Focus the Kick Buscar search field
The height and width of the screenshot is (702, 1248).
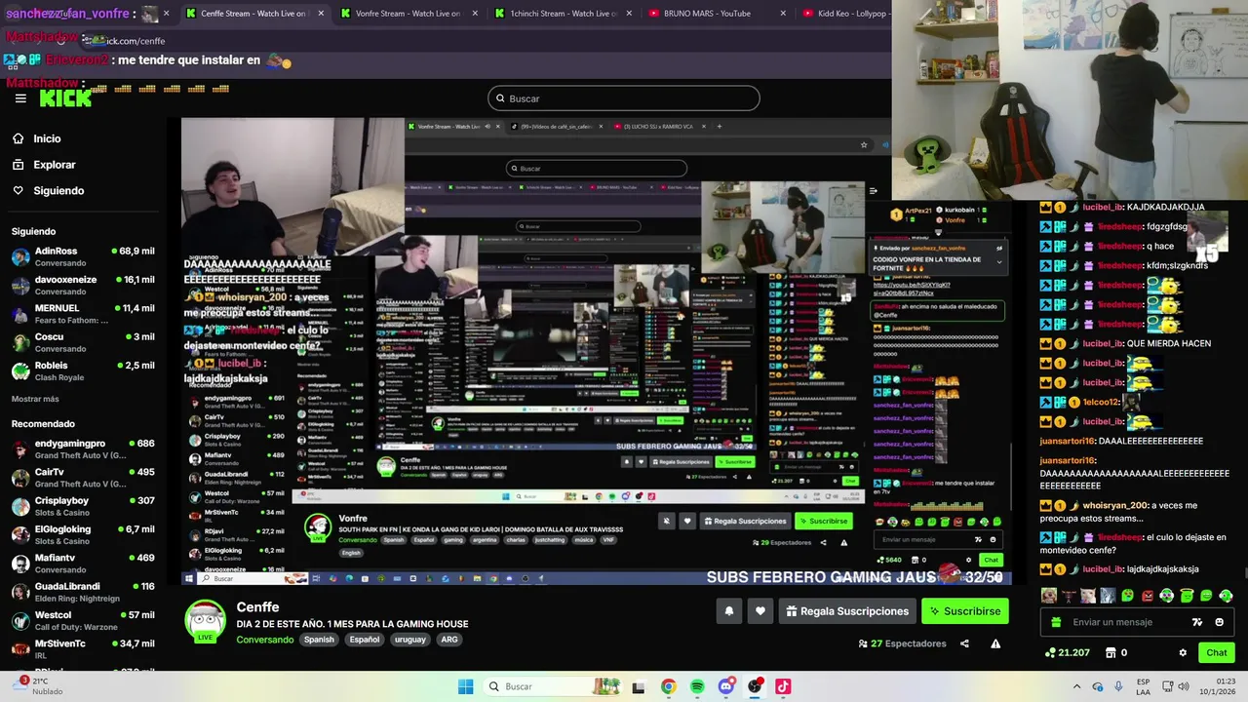(x=624, y=98)
